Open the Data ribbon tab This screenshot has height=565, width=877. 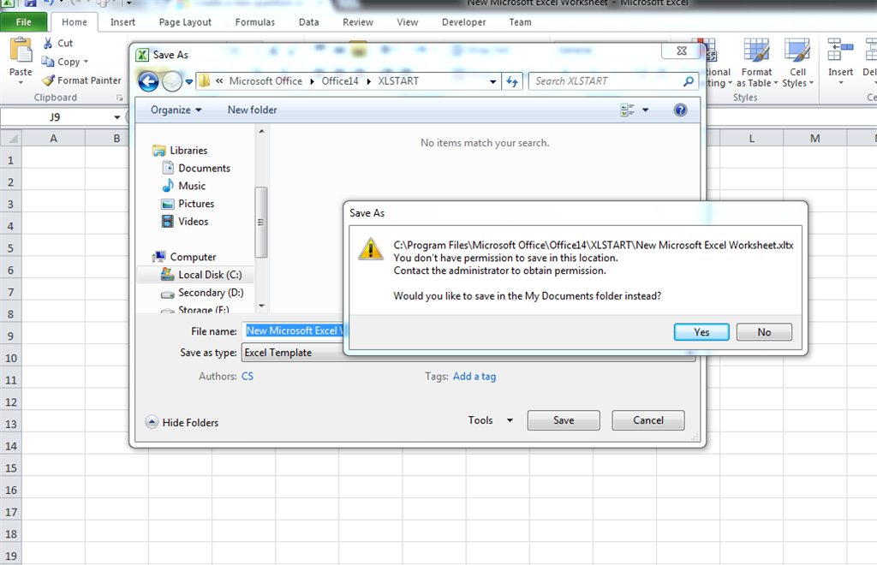[308, 22]
